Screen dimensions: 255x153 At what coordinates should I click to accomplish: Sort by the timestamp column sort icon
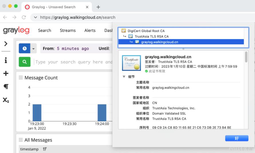[x=45, y=149]
